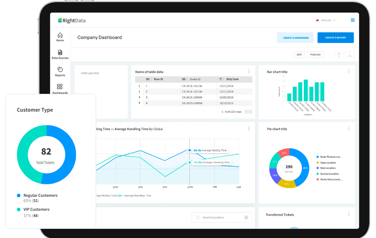Open Transferred Tickets widget options menu
The image size is (376, 238).
[349, 214]
